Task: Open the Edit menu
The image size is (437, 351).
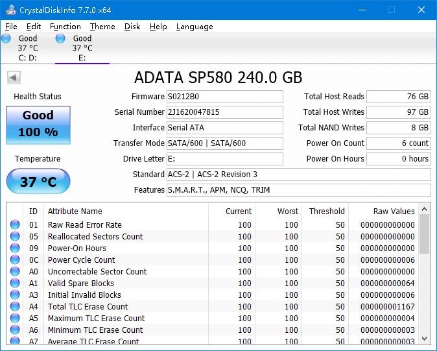Action: [x=34, y=27]
